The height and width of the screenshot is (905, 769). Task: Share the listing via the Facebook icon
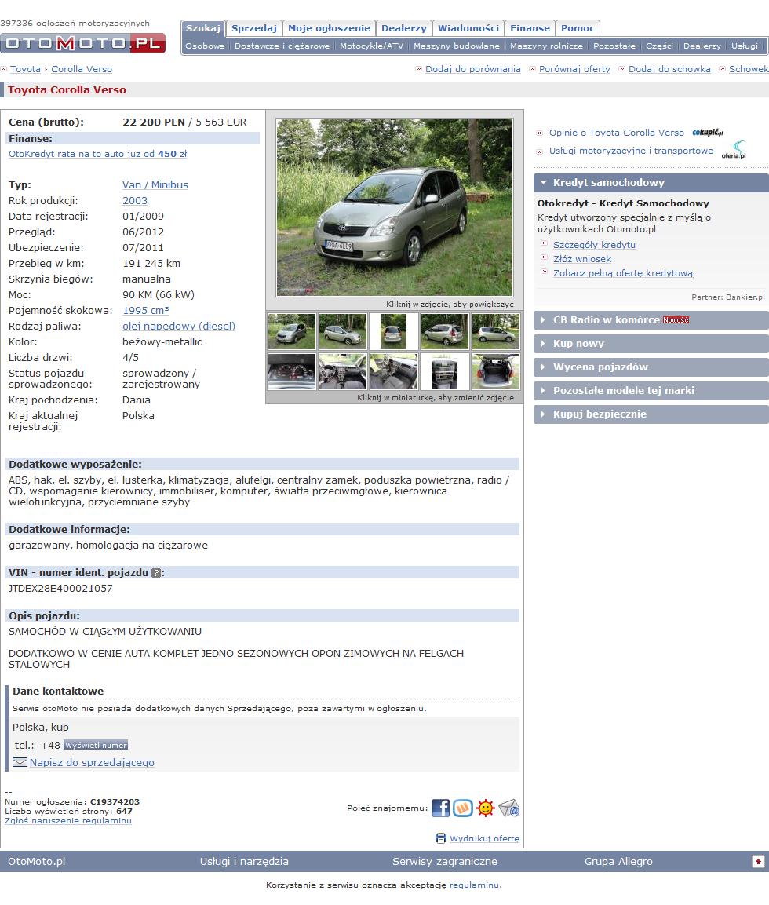click(441, 808)
